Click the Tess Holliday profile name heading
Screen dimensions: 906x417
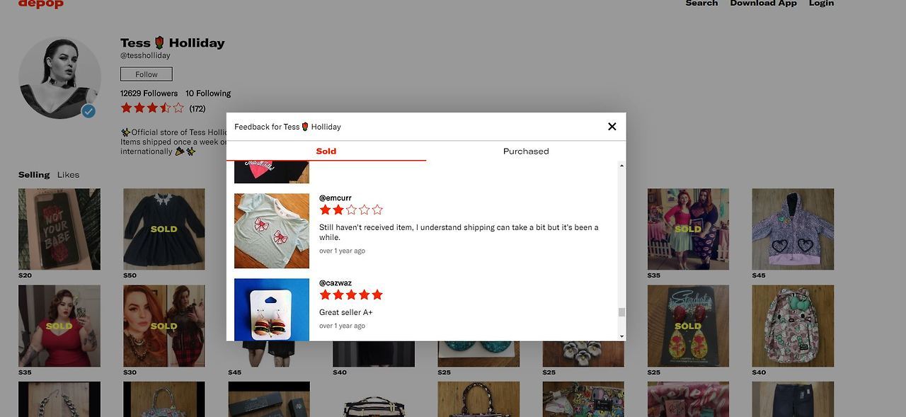[x=173, y=43]
